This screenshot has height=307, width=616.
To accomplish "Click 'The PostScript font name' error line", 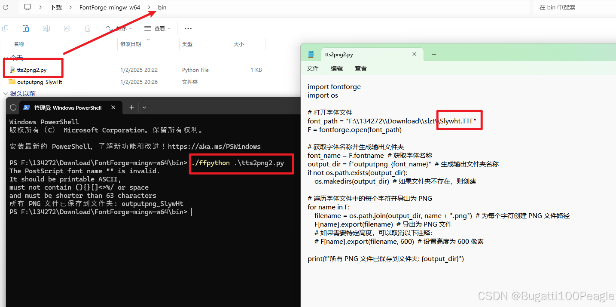I will point(85,171).
